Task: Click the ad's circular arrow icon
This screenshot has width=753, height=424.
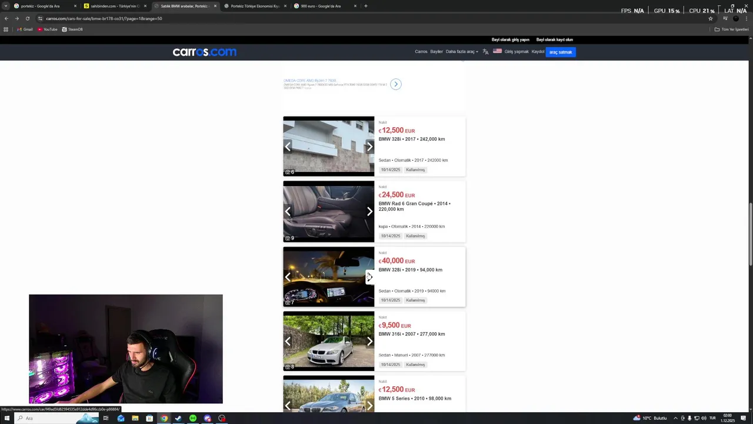Action: point(396,84)
